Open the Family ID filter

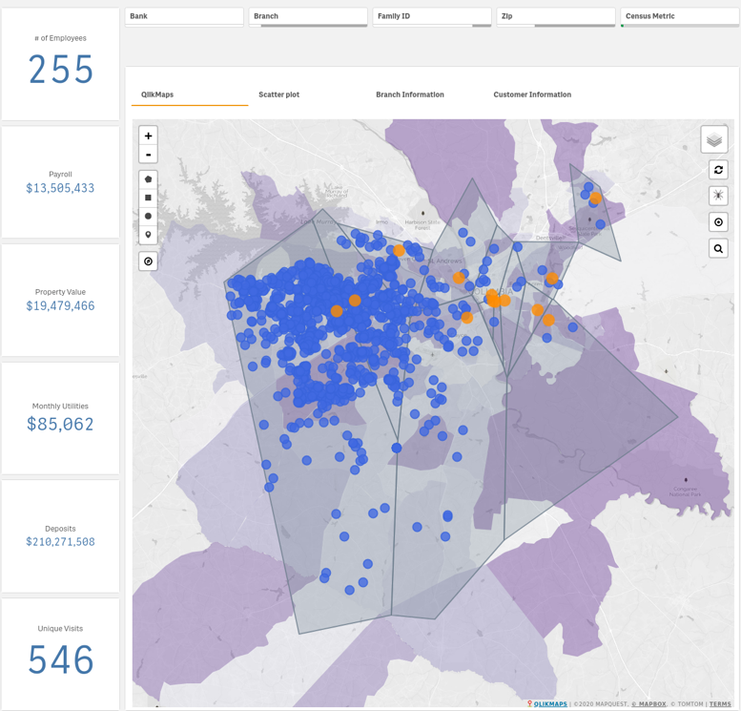click(432, 16)
